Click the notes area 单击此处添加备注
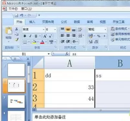Image resolution: width=130 pixels, height=121 pixels. coord(50,117)
